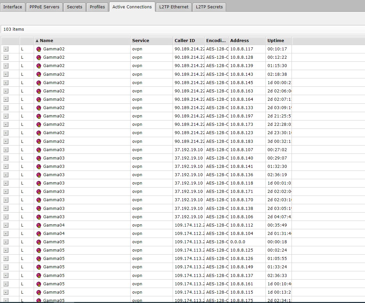Viewport: 365px width, 303px height.
Task: Sort by the Encoding column header
Action: tap(216, 40)
